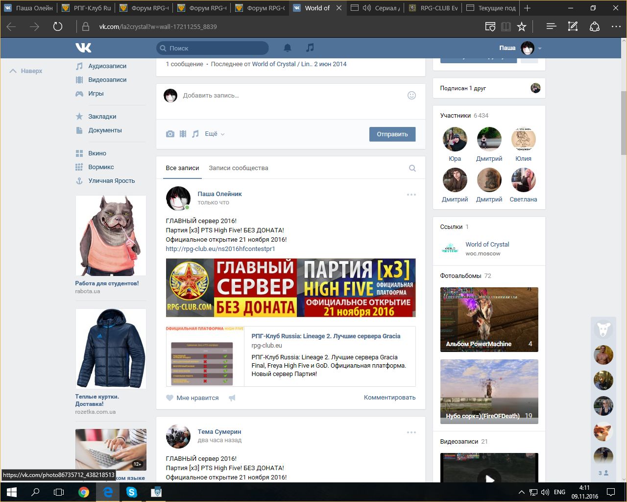Open member Светлана's avatar
The height and width of the screenshot is (502, 627).
coord(523,180)
